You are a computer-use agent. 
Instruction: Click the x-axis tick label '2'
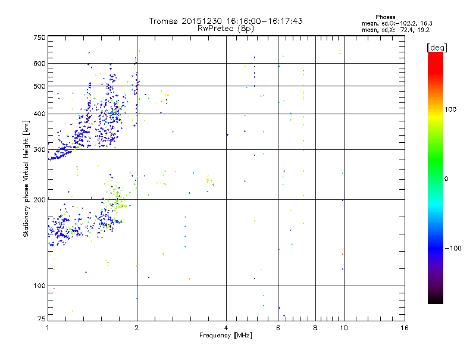coord(137,328)
